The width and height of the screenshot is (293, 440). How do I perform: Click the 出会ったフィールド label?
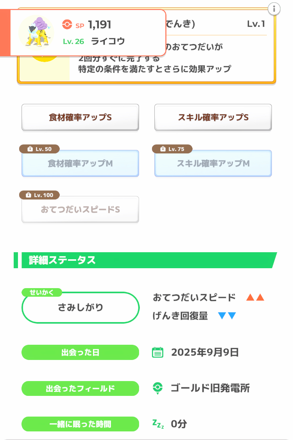tap(80, 388)
